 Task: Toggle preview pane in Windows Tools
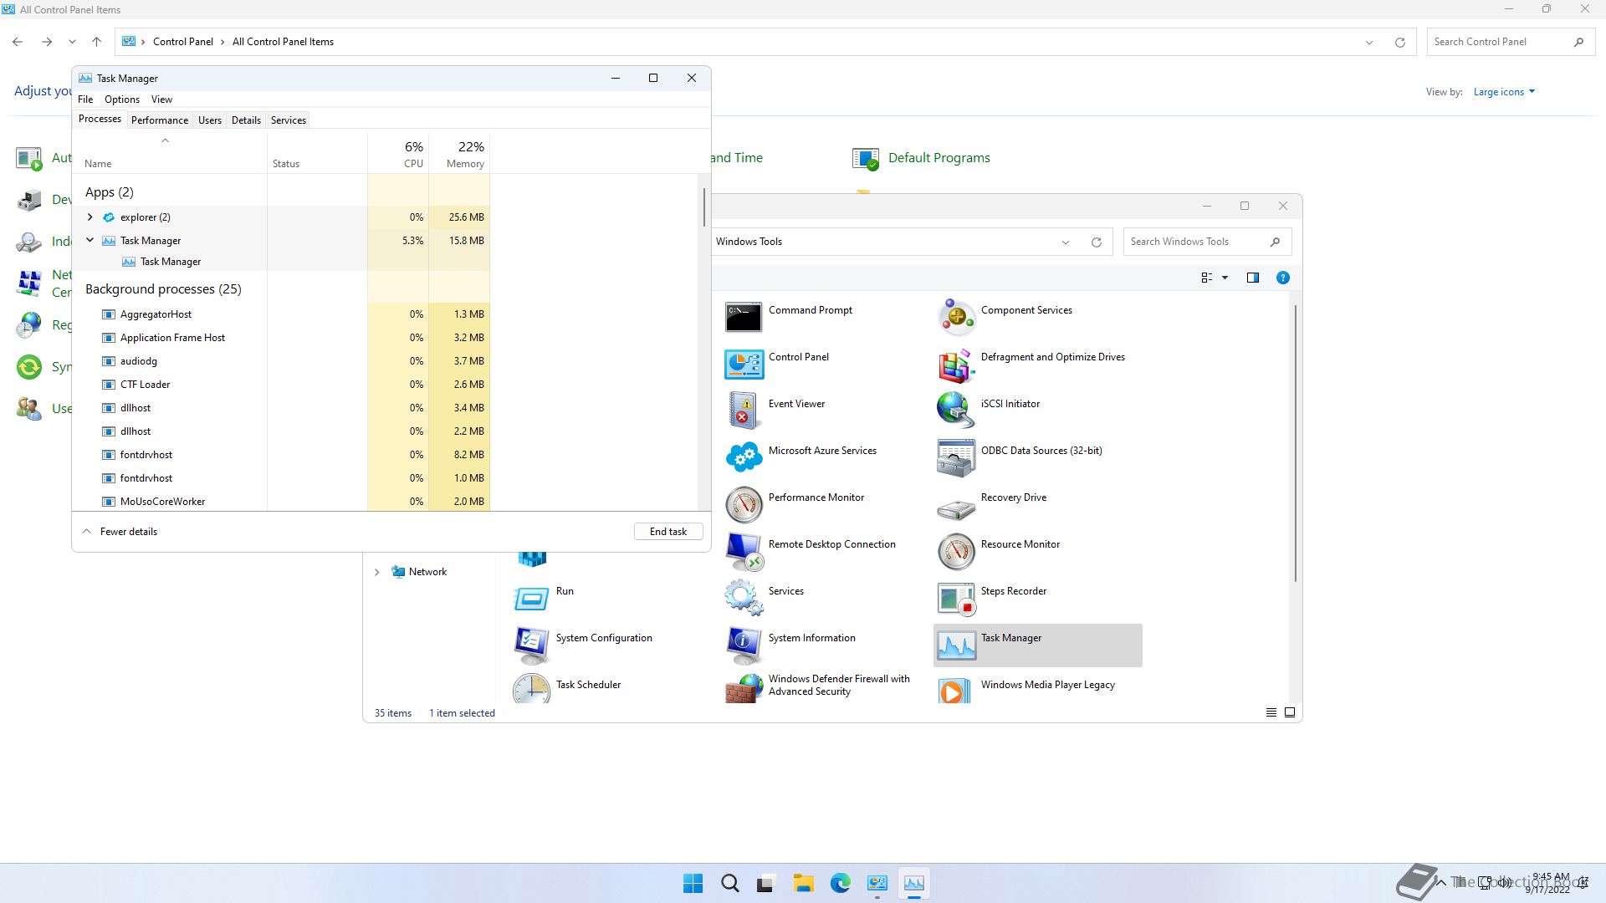[x=1252, y=278]
